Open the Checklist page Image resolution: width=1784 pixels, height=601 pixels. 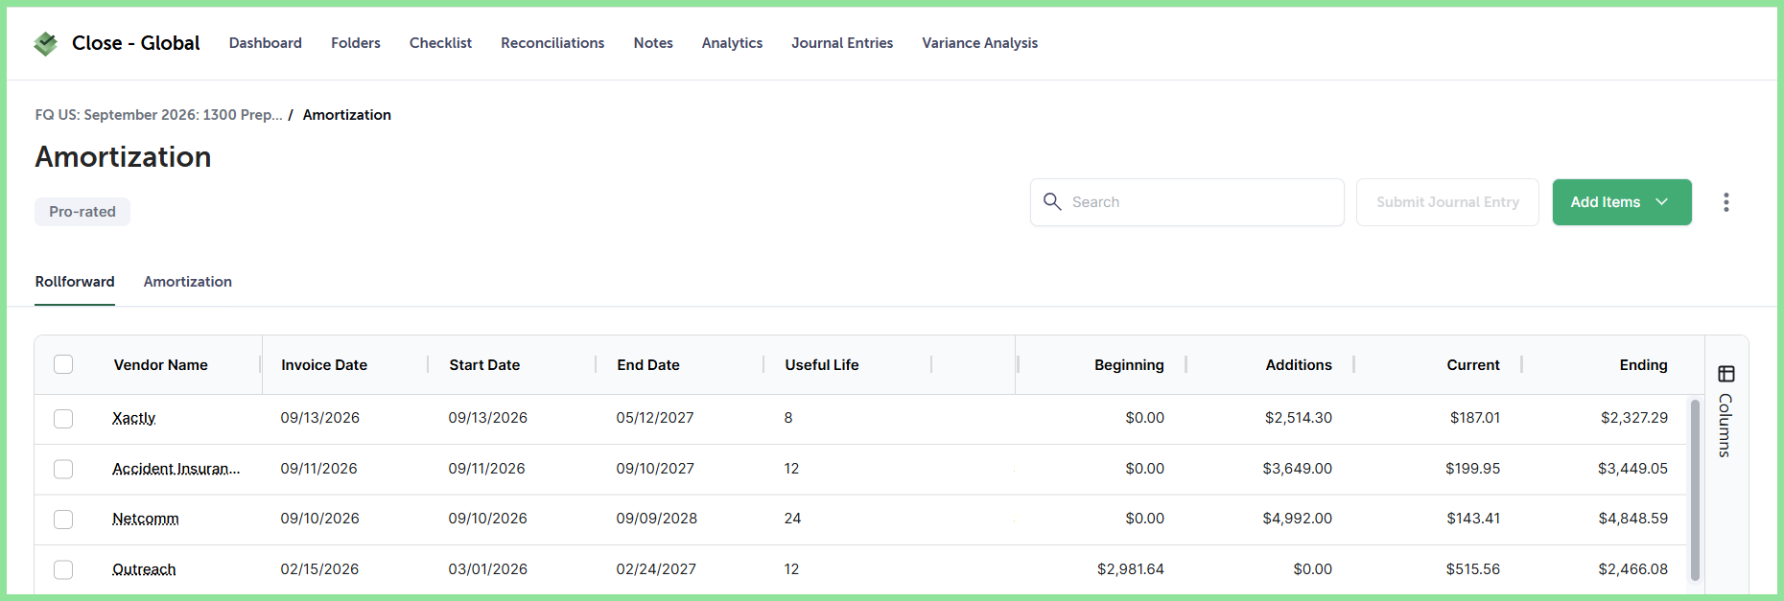click(x=440, y=43)
